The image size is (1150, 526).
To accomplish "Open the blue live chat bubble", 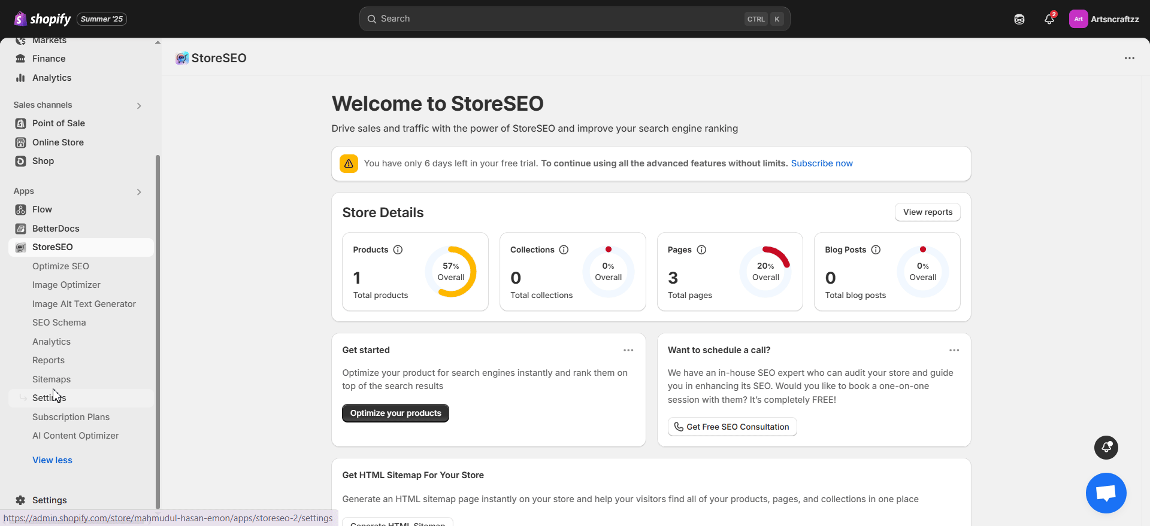I will tap(1106, 493).
